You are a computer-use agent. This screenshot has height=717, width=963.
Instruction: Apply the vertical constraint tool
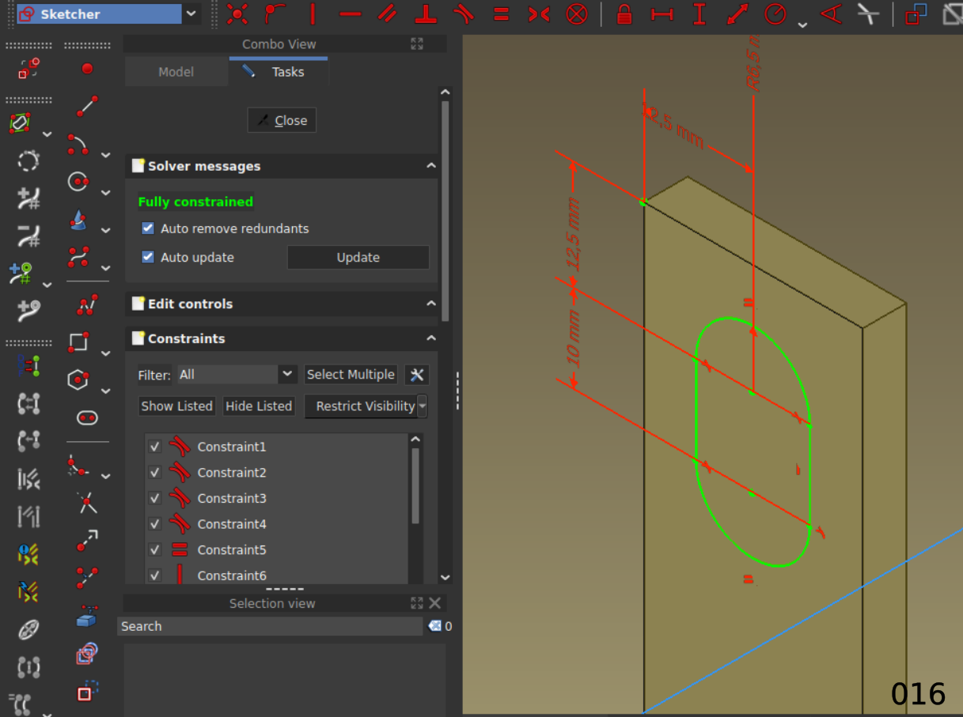(313, 13)
